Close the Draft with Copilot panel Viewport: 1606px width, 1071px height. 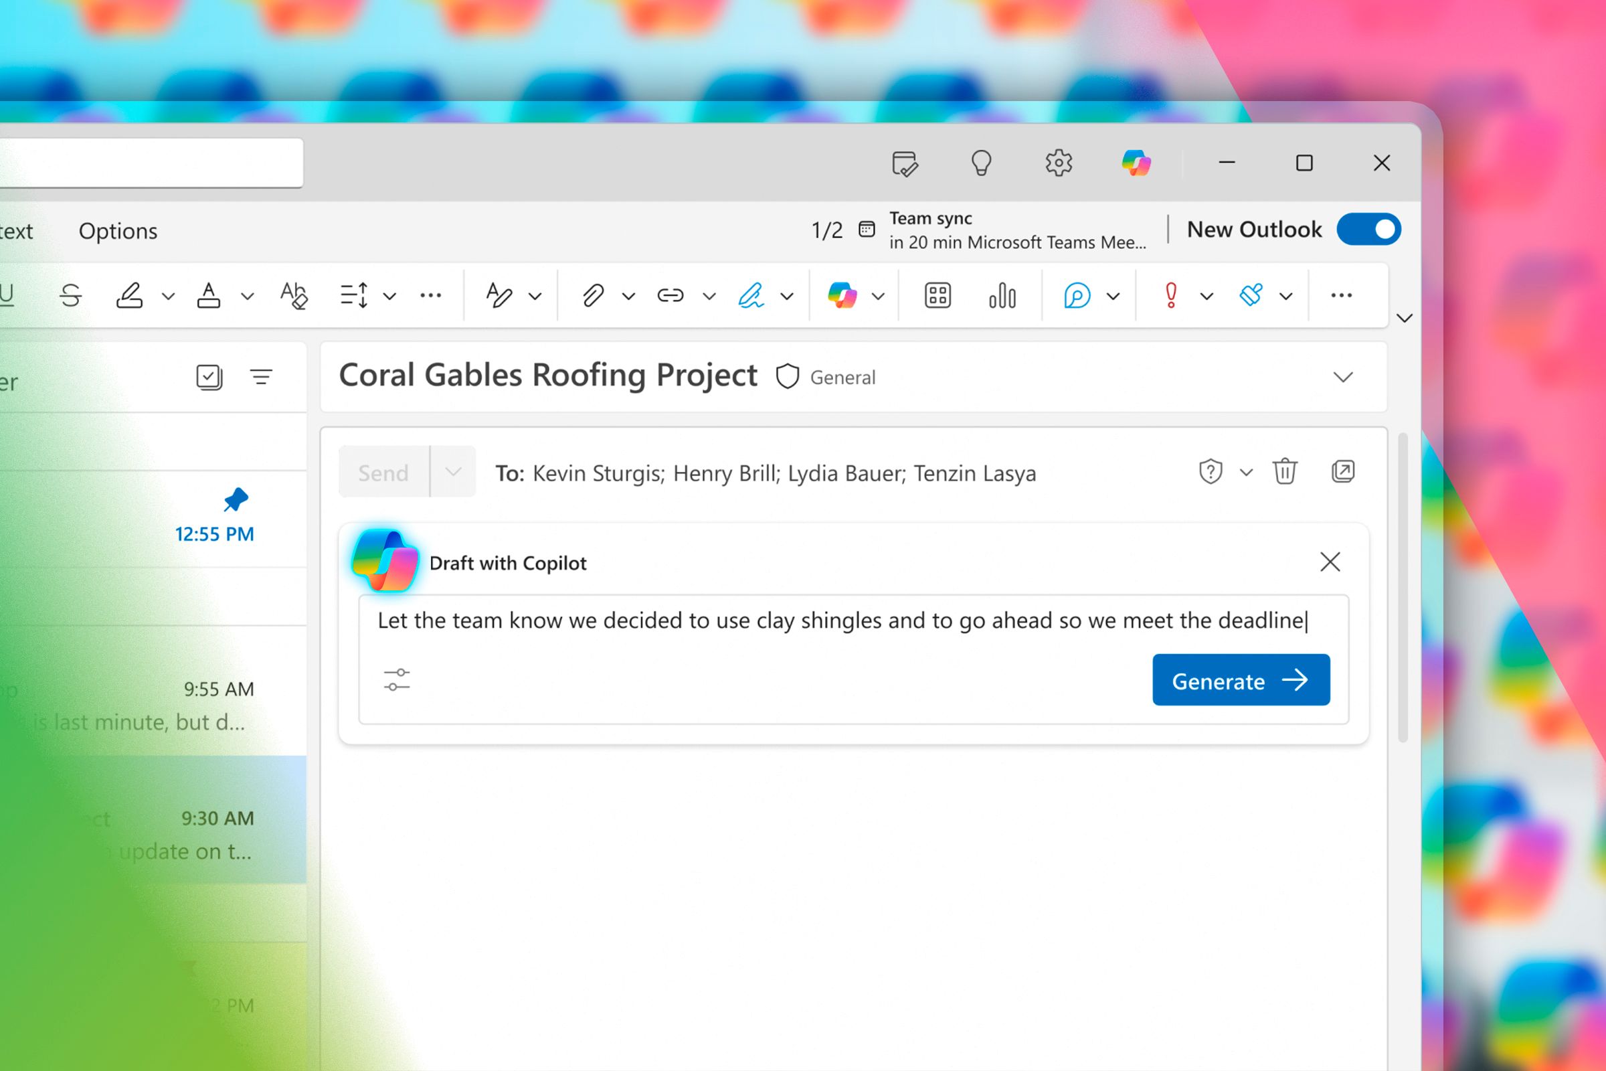1330,562
